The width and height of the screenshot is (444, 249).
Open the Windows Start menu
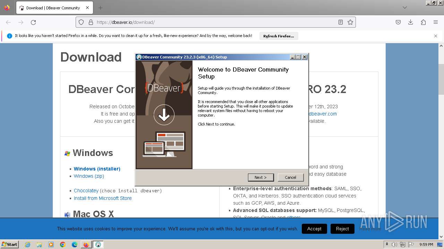point(10,244)
